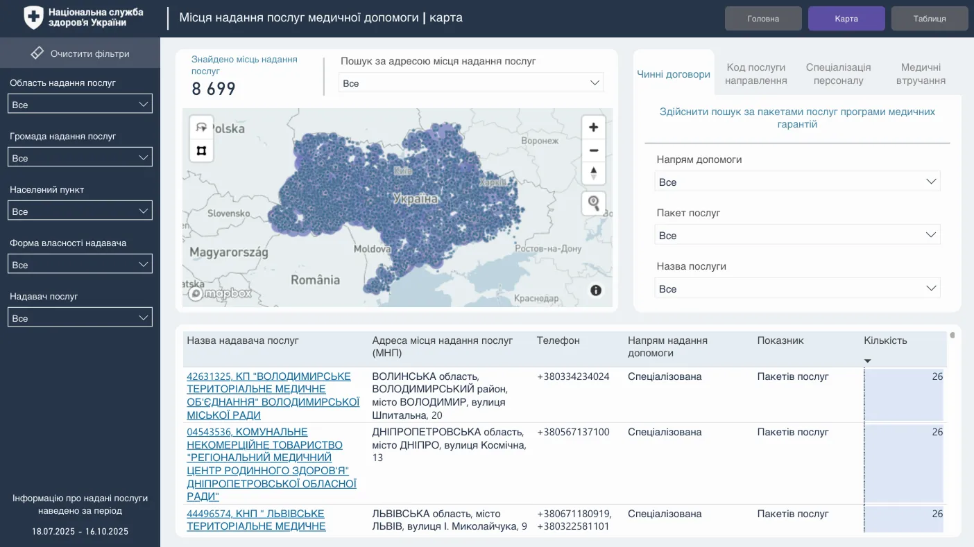The width and height of the screenshot is (974, 547).
Task: Zoom in on the map
Action: 593,128
